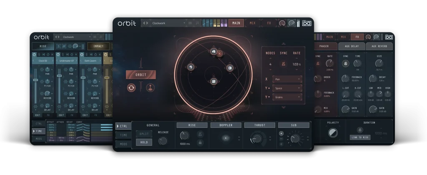Screen dimensions: 427x175
Task: Expand the Grains parameter dropdown
Action: click(287, 97)
